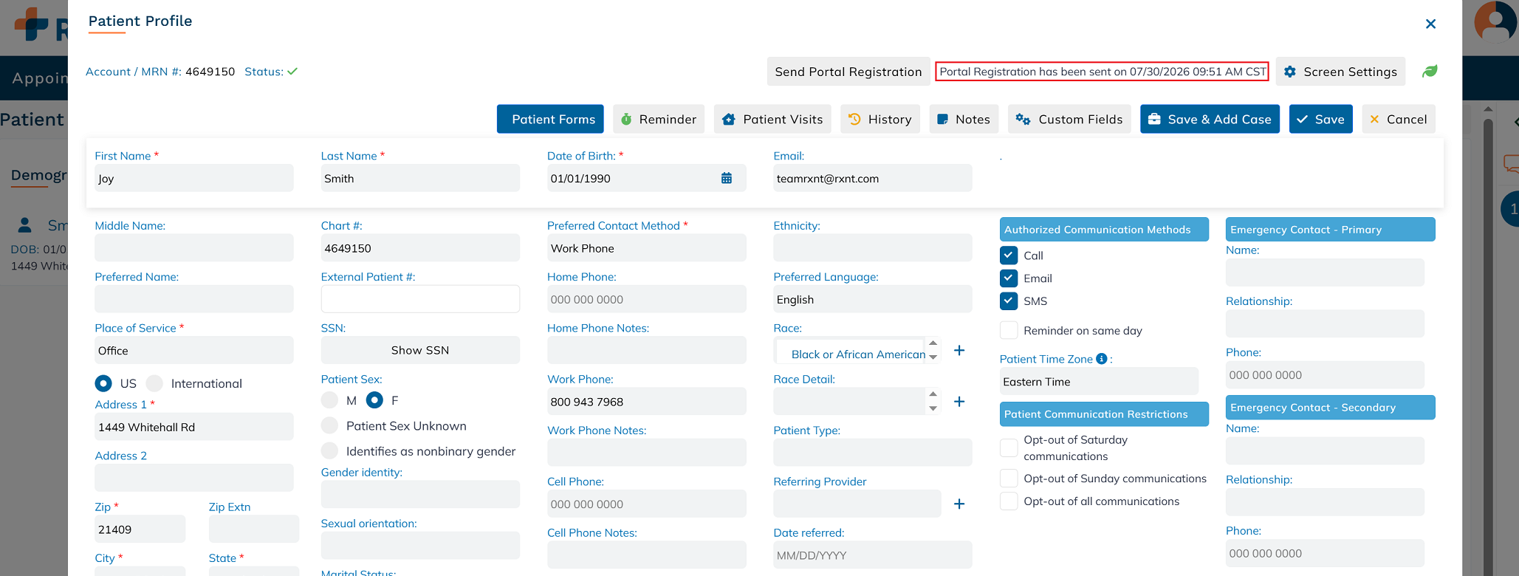Click the green leaf icon
Viewport: 1519px width, 576px height.
1430,72
